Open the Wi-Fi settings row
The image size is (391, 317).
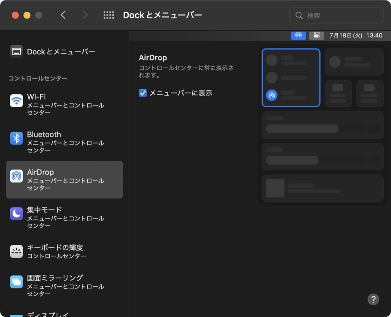tap(65, 104)
